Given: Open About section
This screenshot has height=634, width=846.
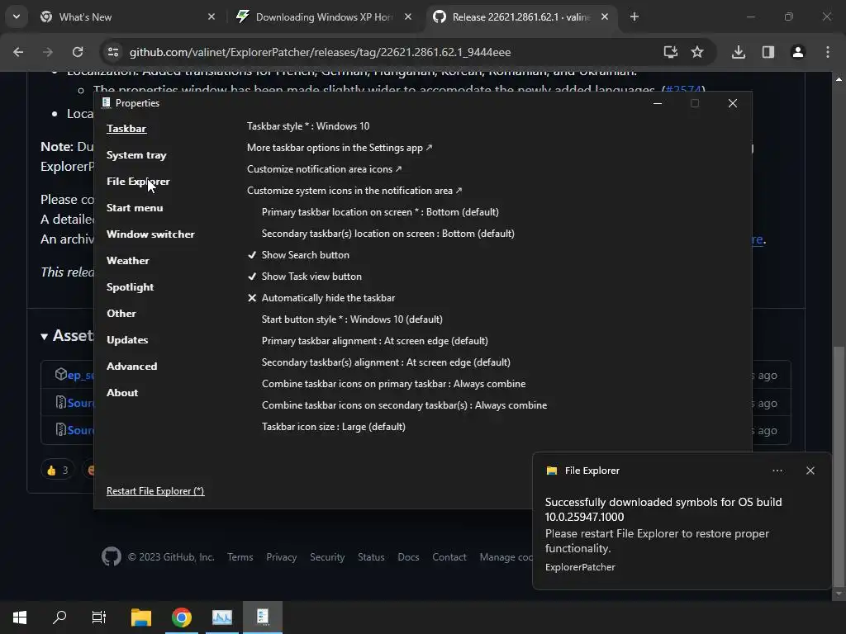Looking at the screenshot, I should tap(122, 392).
